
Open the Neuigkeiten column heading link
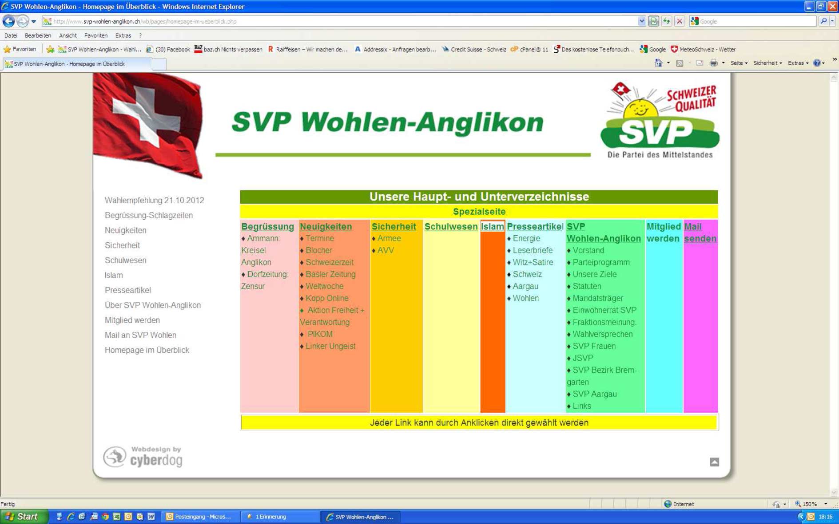326,226
